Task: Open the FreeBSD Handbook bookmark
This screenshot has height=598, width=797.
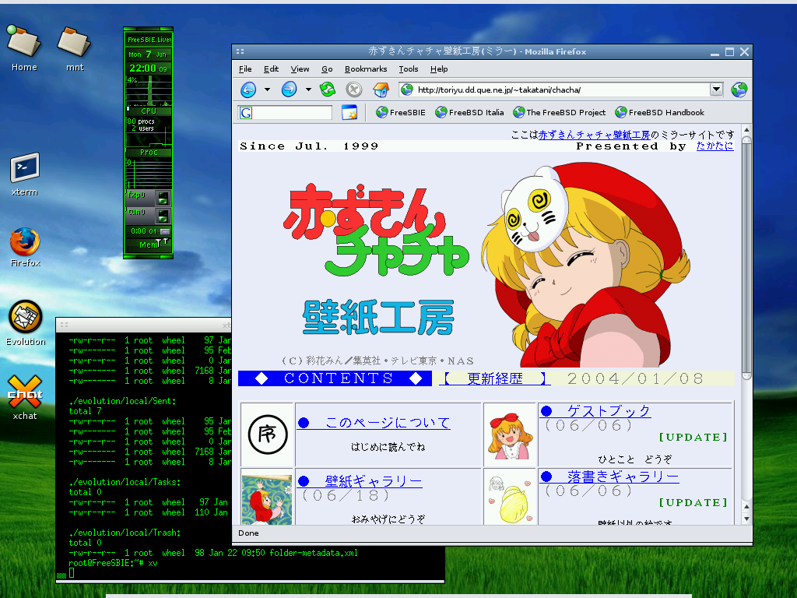Action: [x=659, y=112]
